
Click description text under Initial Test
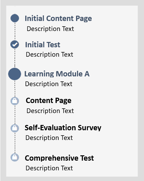[50, 54]
